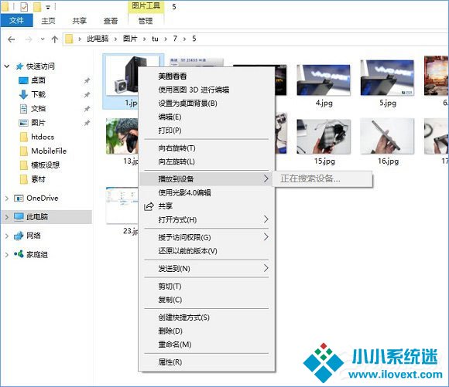This screenshot has width=449, height=387.
Task: Choose 打印(P) in the context menu
Action: pyautogui.click(x=206, y=131)
